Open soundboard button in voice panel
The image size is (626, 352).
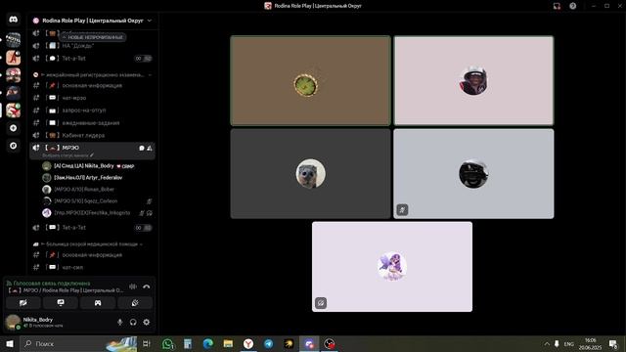[x=135, y=303]
